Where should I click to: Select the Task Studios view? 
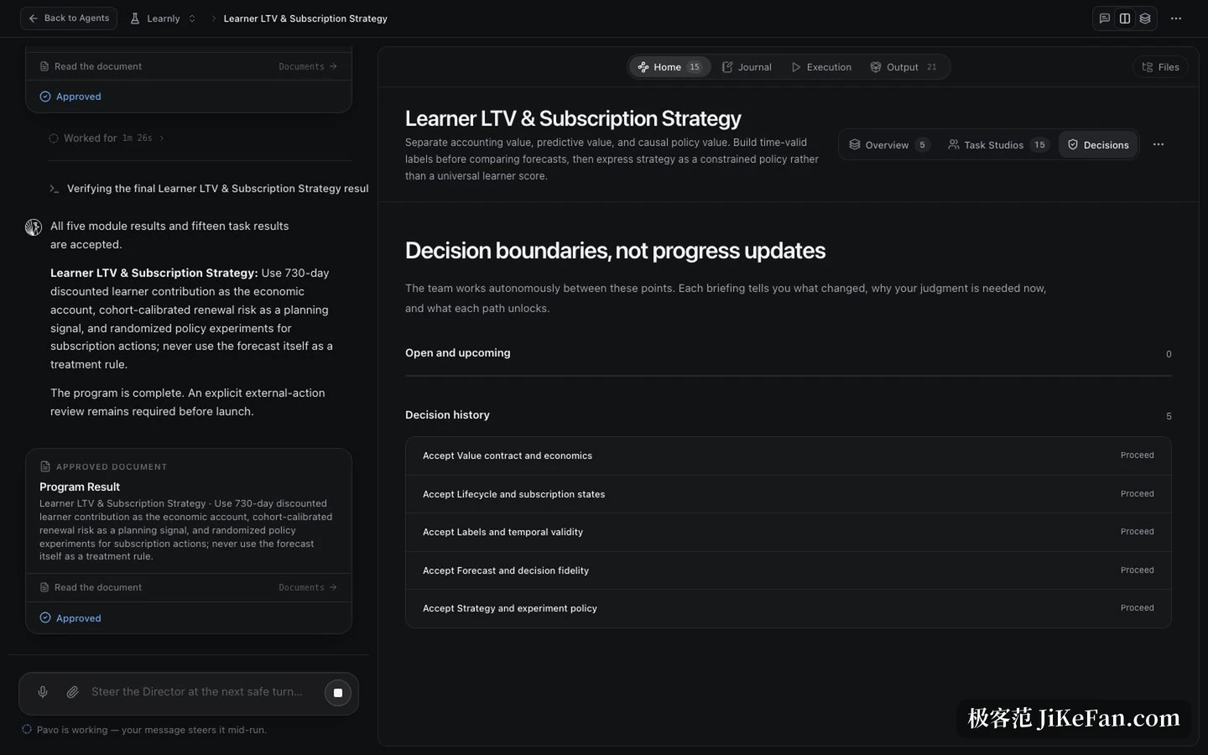(997, 145)
